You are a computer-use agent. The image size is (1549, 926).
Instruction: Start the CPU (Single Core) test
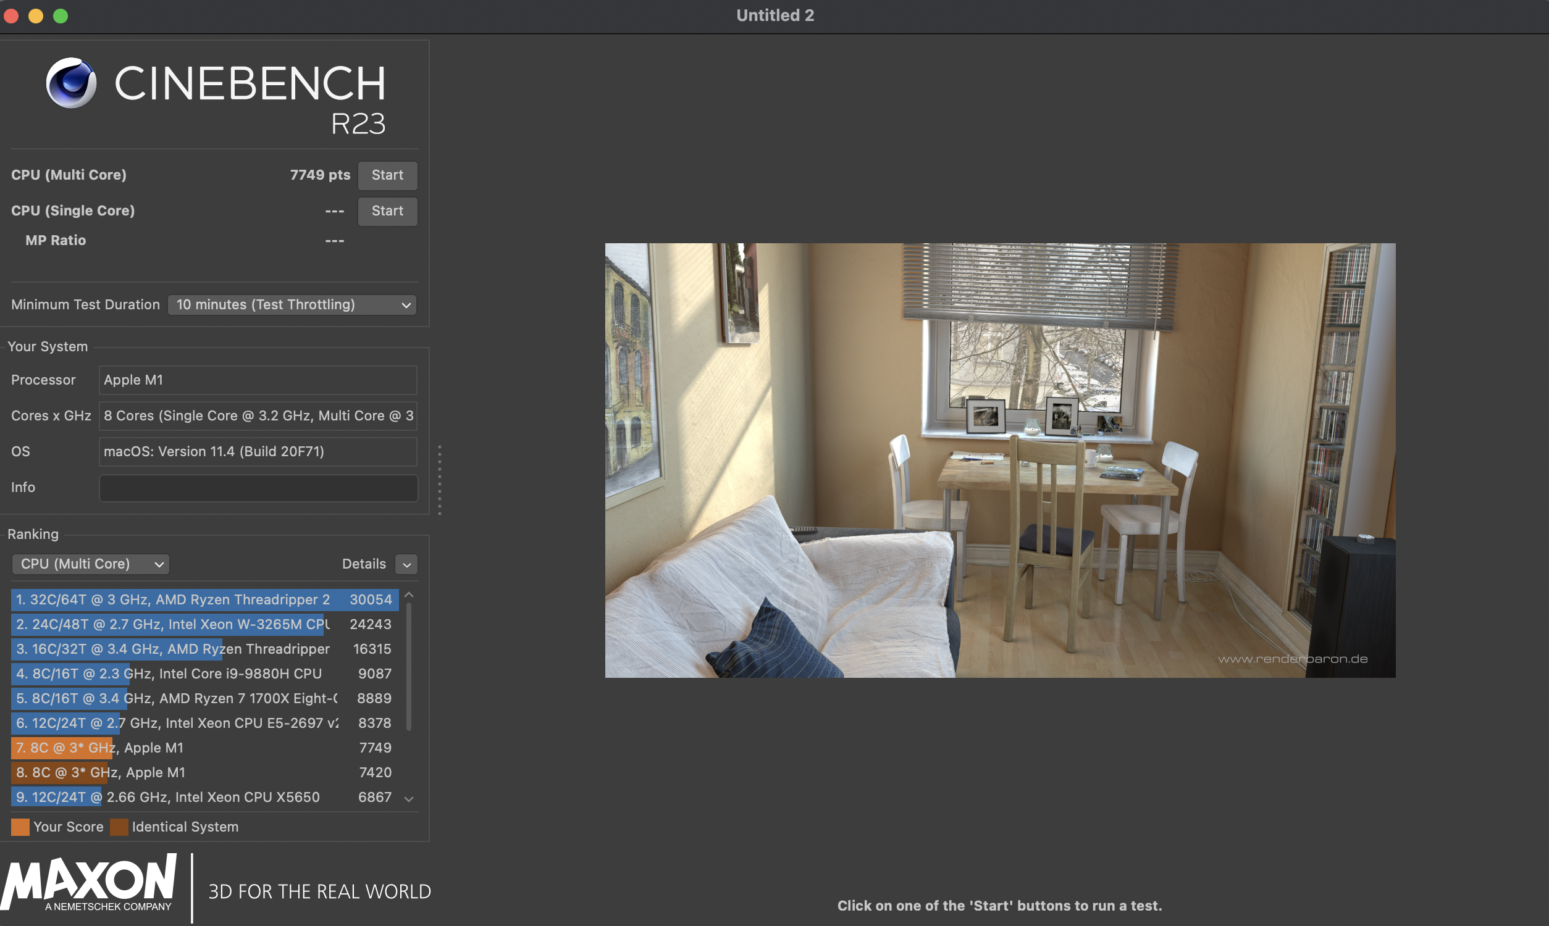(x=387, y=211)
